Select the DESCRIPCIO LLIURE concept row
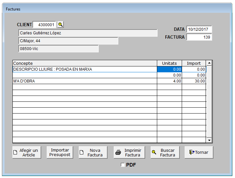The image size is (235, 178). 85,69
